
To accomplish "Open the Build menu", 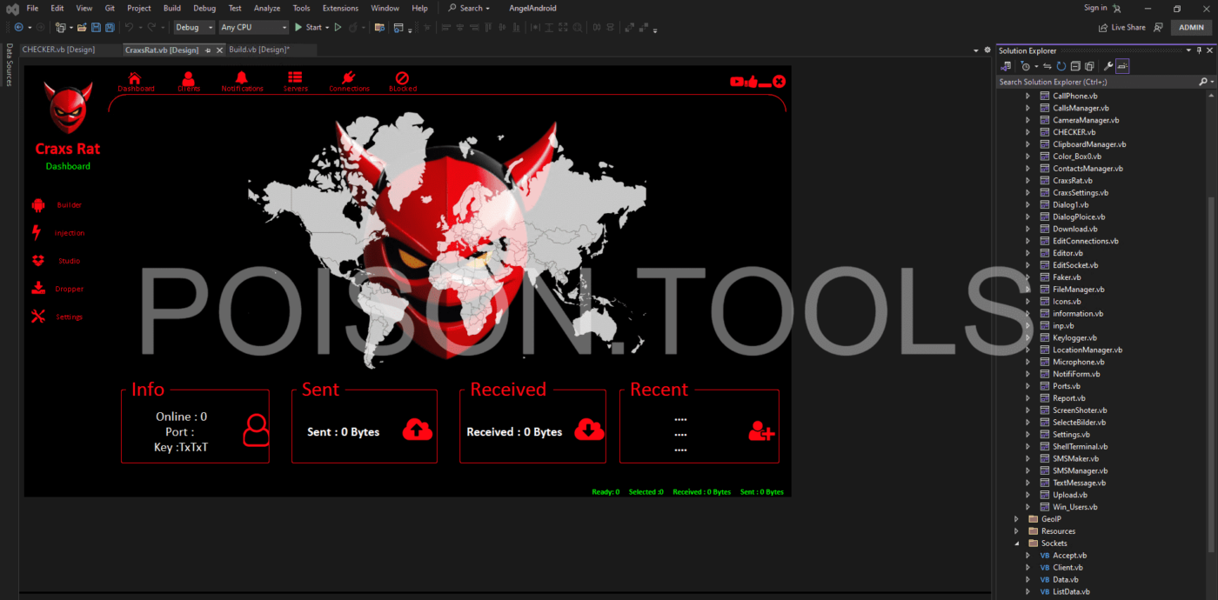I will pyautogui.click(x=172, y=8).
